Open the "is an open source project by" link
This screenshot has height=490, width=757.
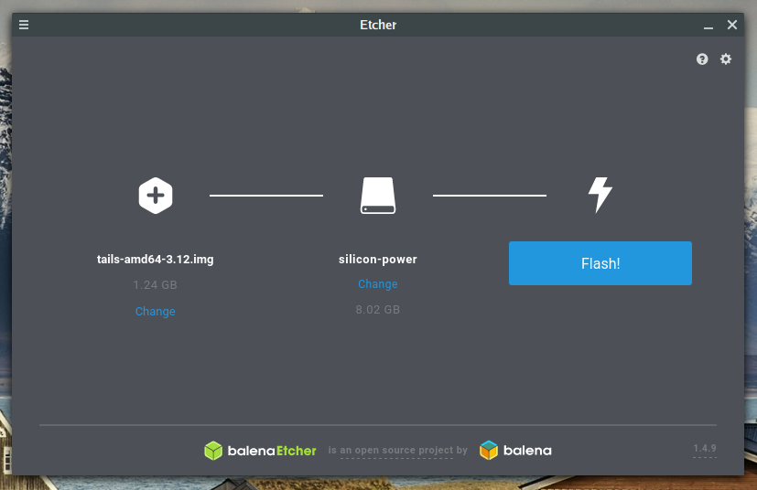click(398, 451)
